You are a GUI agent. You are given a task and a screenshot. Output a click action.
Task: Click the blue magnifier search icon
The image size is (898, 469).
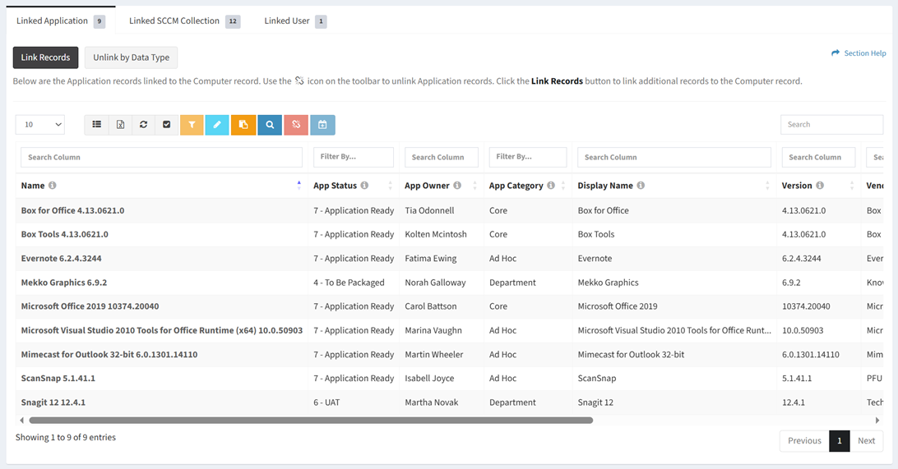(x=270, y=125)
